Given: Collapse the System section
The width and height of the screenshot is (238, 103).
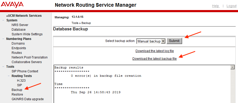Looking at the screenshot, I should point(3,20).
